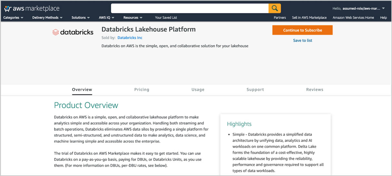Expand the Resources dropdown menu
This screenshot has width=392, height=176.
[133, 18]
